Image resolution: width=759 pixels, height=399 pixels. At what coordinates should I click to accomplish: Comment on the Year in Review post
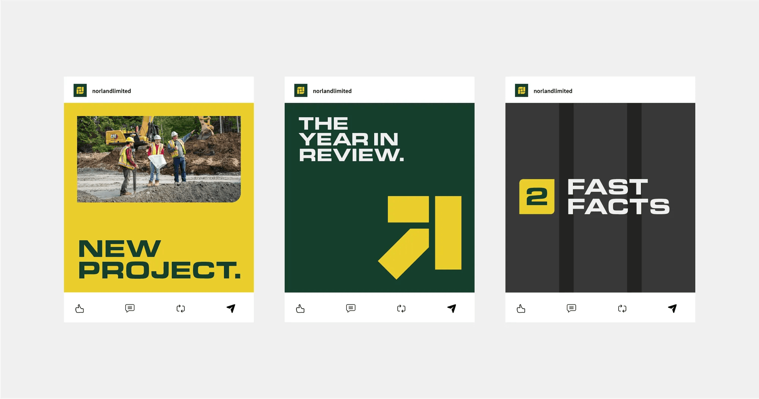tap(351, 308)
